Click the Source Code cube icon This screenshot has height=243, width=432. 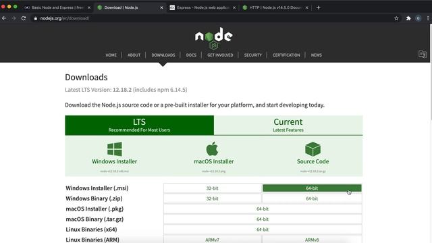(313, 149)
